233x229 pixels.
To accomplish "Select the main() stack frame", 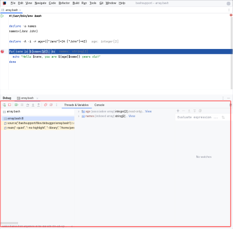I will click(38, 128).
